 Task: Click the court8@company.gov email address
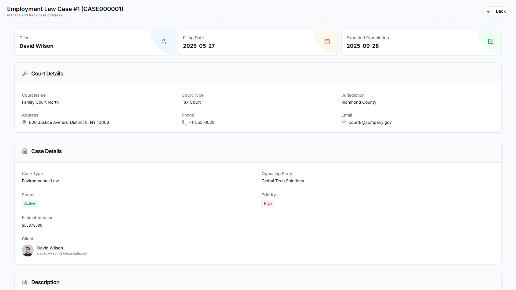[x=370, y=122]
